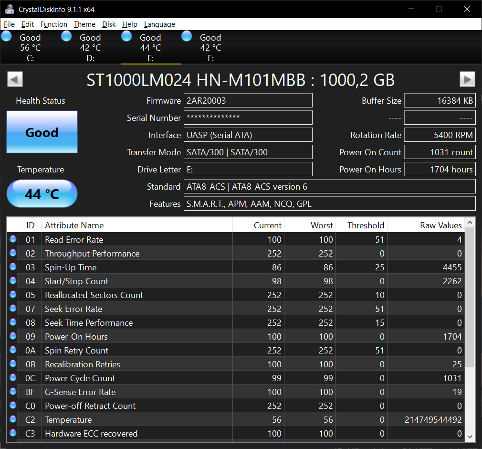Select the Temperature raw value 214749544492

click(x=433, y=420)
